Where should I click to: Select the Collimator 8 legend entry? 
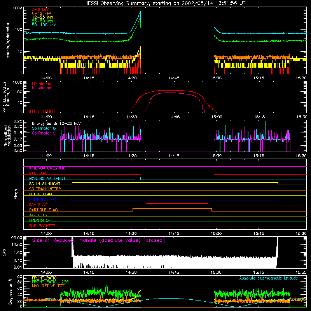pyautogui.click(x=44, y=128)
